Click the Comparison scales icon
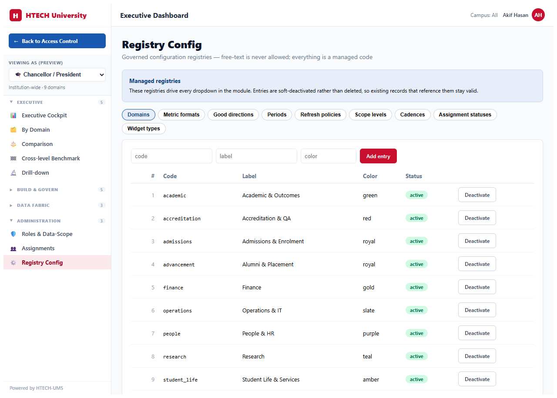Viewport: 557px width, 398px height. [x=13, y=144]
